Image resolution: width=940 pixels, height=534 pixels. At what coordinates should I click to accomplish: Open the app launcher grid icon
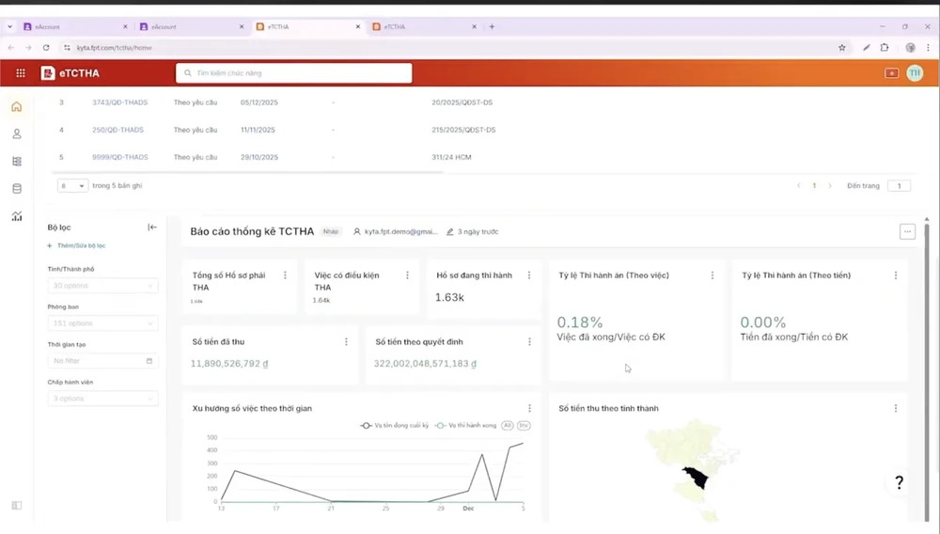tap(21, 73)
